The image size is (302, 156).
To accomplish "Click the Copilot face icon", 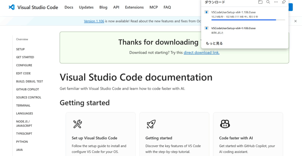I will tap(225, 124).
